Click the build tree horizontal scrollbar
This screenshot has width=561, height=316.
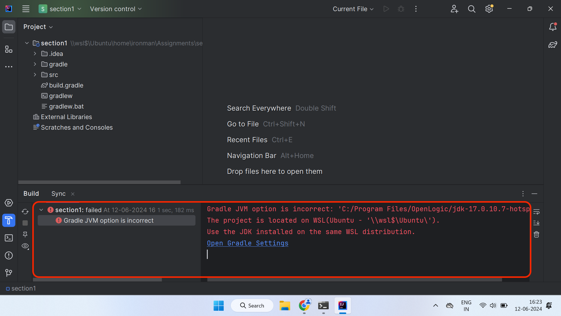(x=98, y=280)
